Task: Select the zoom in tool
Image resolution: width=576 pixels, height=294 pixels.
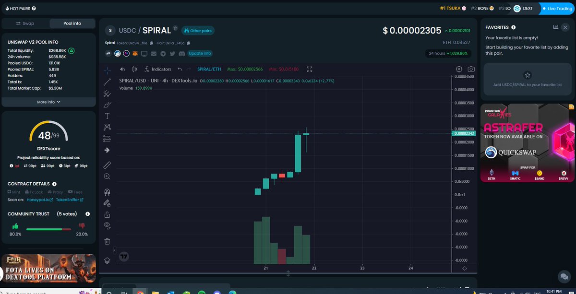Action: coord(107,176)
